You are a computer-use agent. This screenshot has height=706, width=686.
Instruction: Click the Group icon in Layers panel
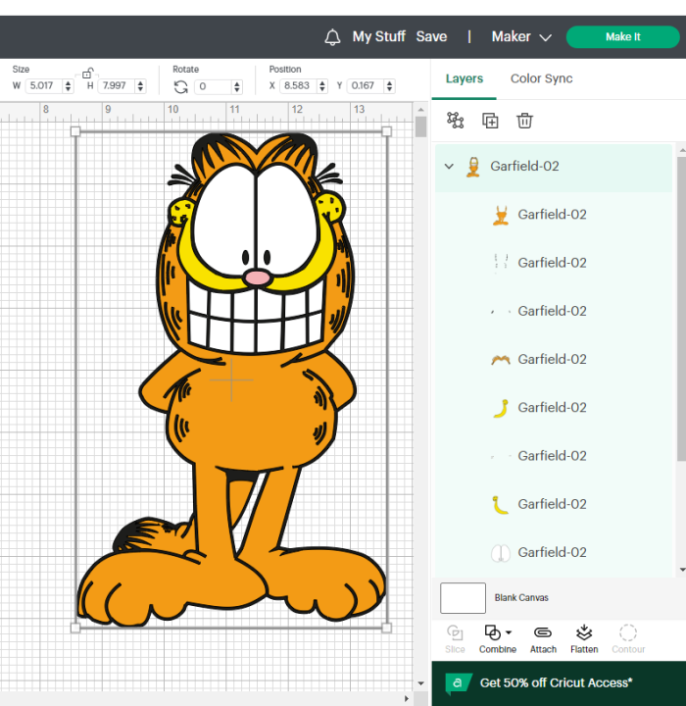coord(455,121)
